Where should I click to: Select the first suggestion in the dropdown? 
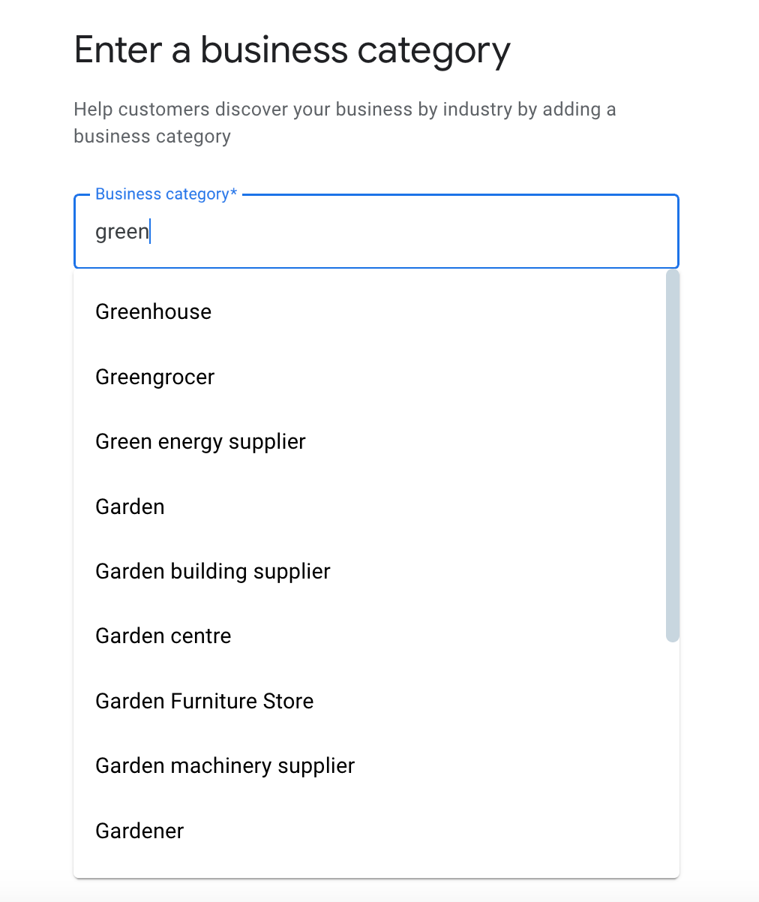(152, 311)
